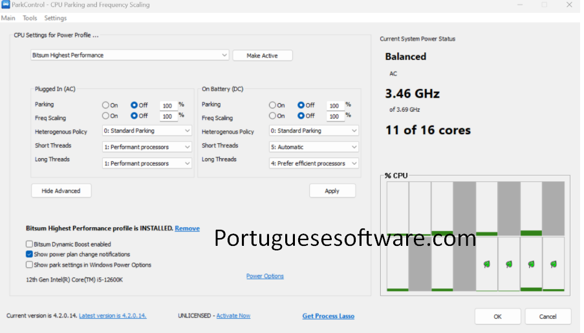Image resolution: width=584 pixels, height=333 pixels.
Task: Click the AC Parking percentage input field
Action: (x=168, y=106)
